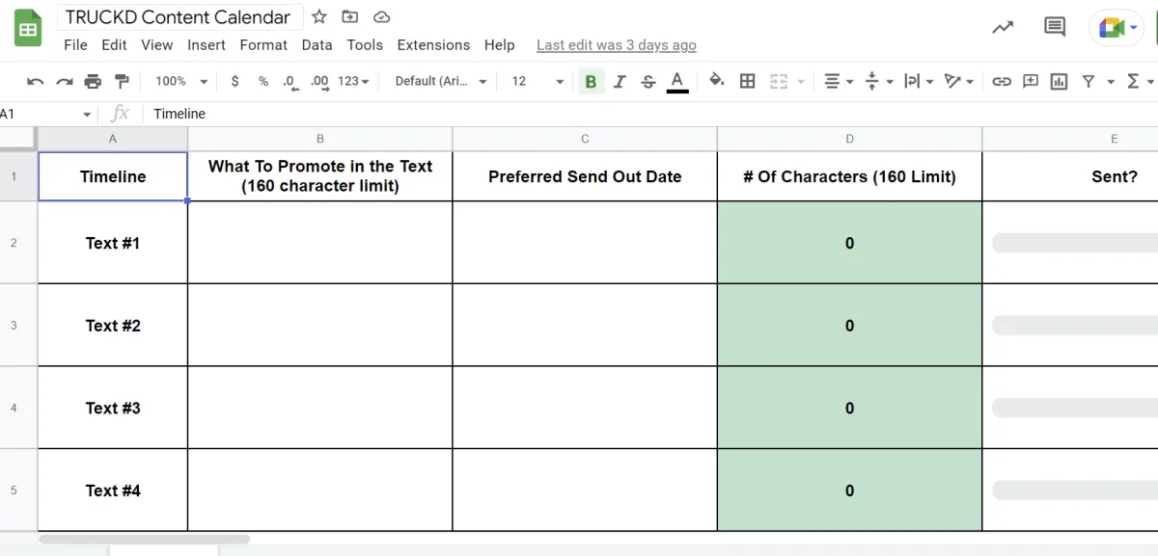Click the document title field
The width and height of the screenshot is (1158, 556).
coord(179,17)
